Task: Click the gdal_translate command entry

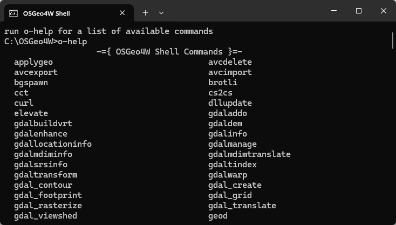Action: coord(242,206)
